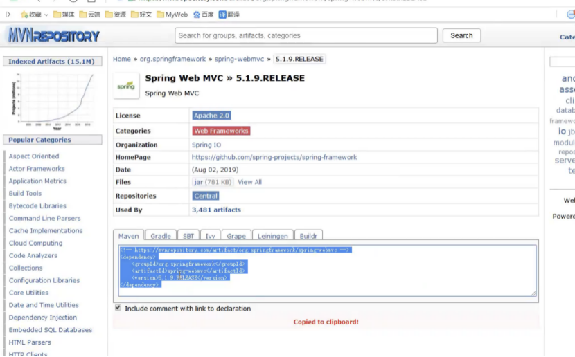Download the jar (781 KB) file
This screenshot has height=357, width=575.
pyautogui.click(x=213, y=182)
